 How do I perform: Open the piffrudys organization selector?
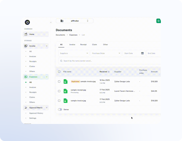75,21
